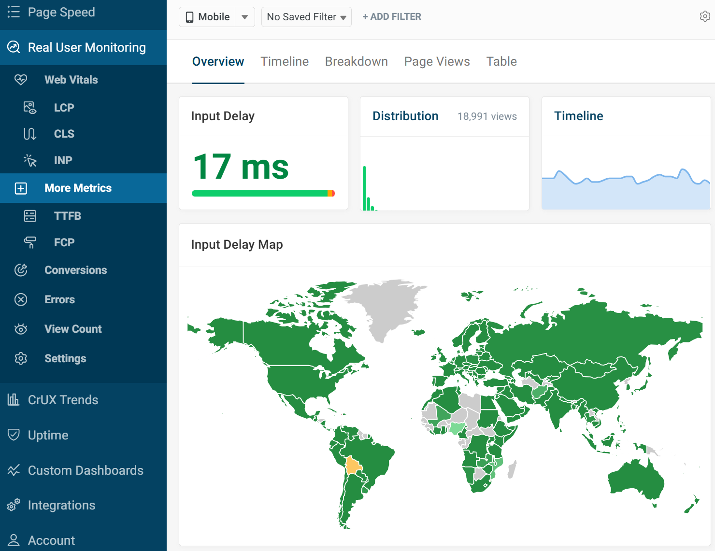Click the Uptime shield icon

(x=14, y=435)
